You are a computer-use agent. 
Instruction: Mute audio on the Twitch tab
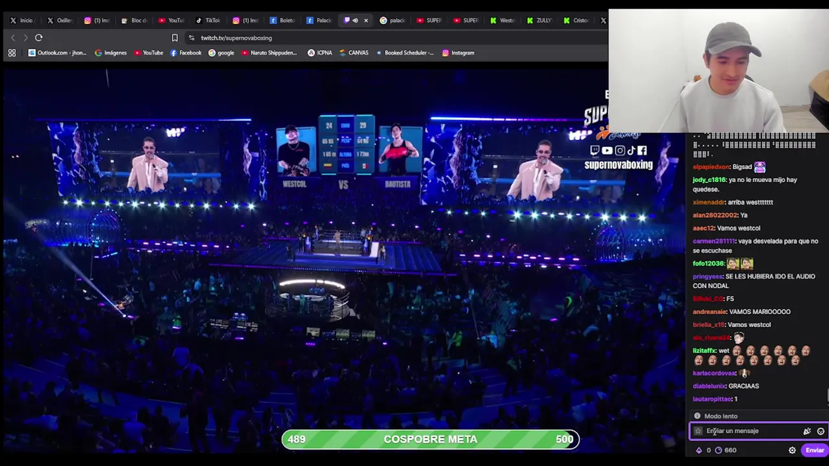[x=355, y=20]
